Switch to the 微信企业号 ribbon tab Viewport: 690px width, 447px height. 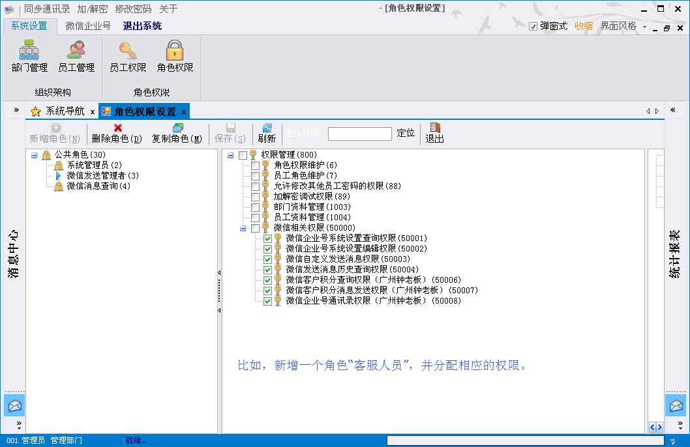click(88, 26)
